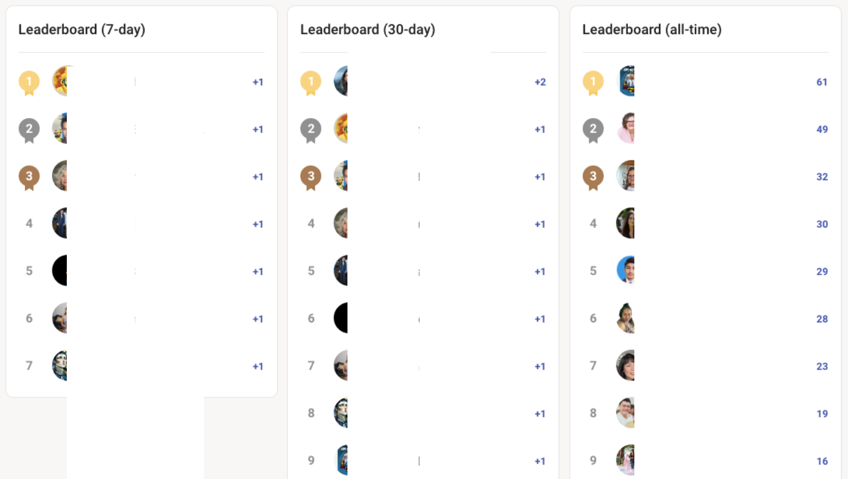Viewport: 848px width, 479px height.
Task: Click the Leaderboard (30-day) heading
Action: (368, 29)
